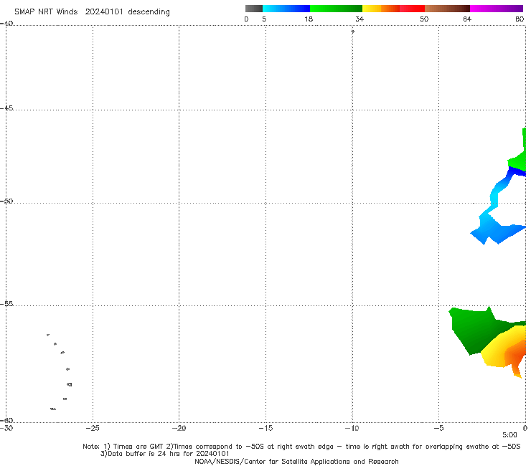The image size is (531, 466).
Task: Click the color bar label '64'
Action: point(467,19)
